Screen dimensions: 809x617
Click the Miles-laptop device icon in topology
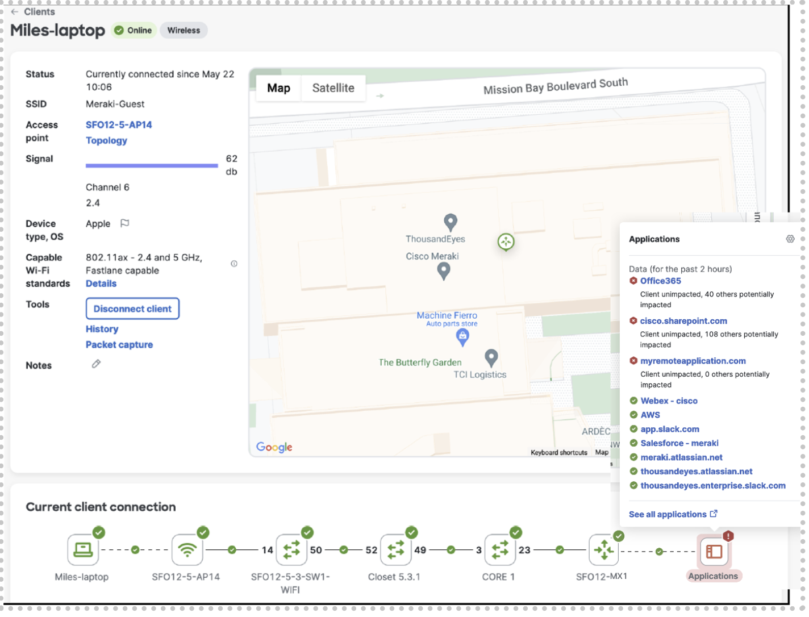[x=83, y=549]
